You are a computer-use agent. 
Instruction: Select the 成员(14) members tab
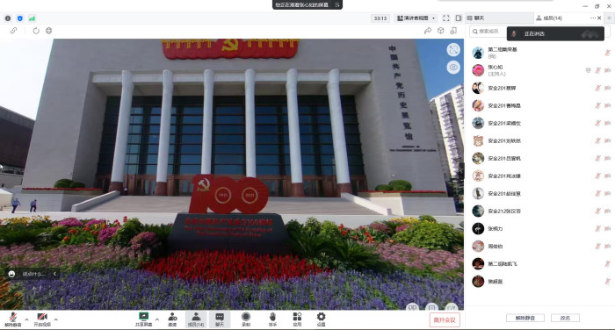[x=549, y=18]
